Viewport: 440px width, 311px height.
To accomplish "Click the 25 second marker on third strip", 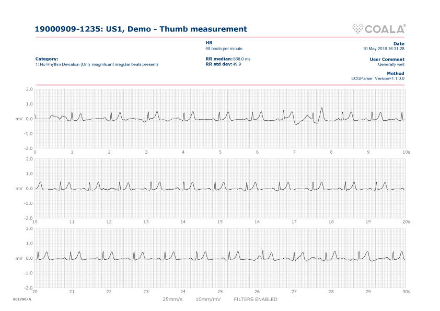I will pyautogui.click(x=220, y=292).
